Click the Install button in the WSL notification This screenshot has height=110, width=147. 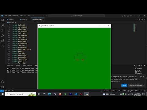click(x=124, y=85)
